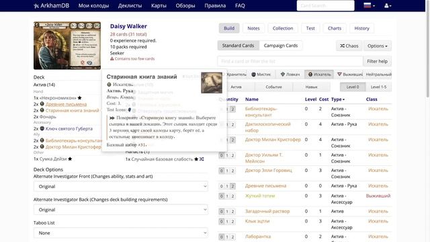Select the Level 0 filter
The height and width of the screenshot is (242, 430).
pyautogui.click(x=353, y=87)
